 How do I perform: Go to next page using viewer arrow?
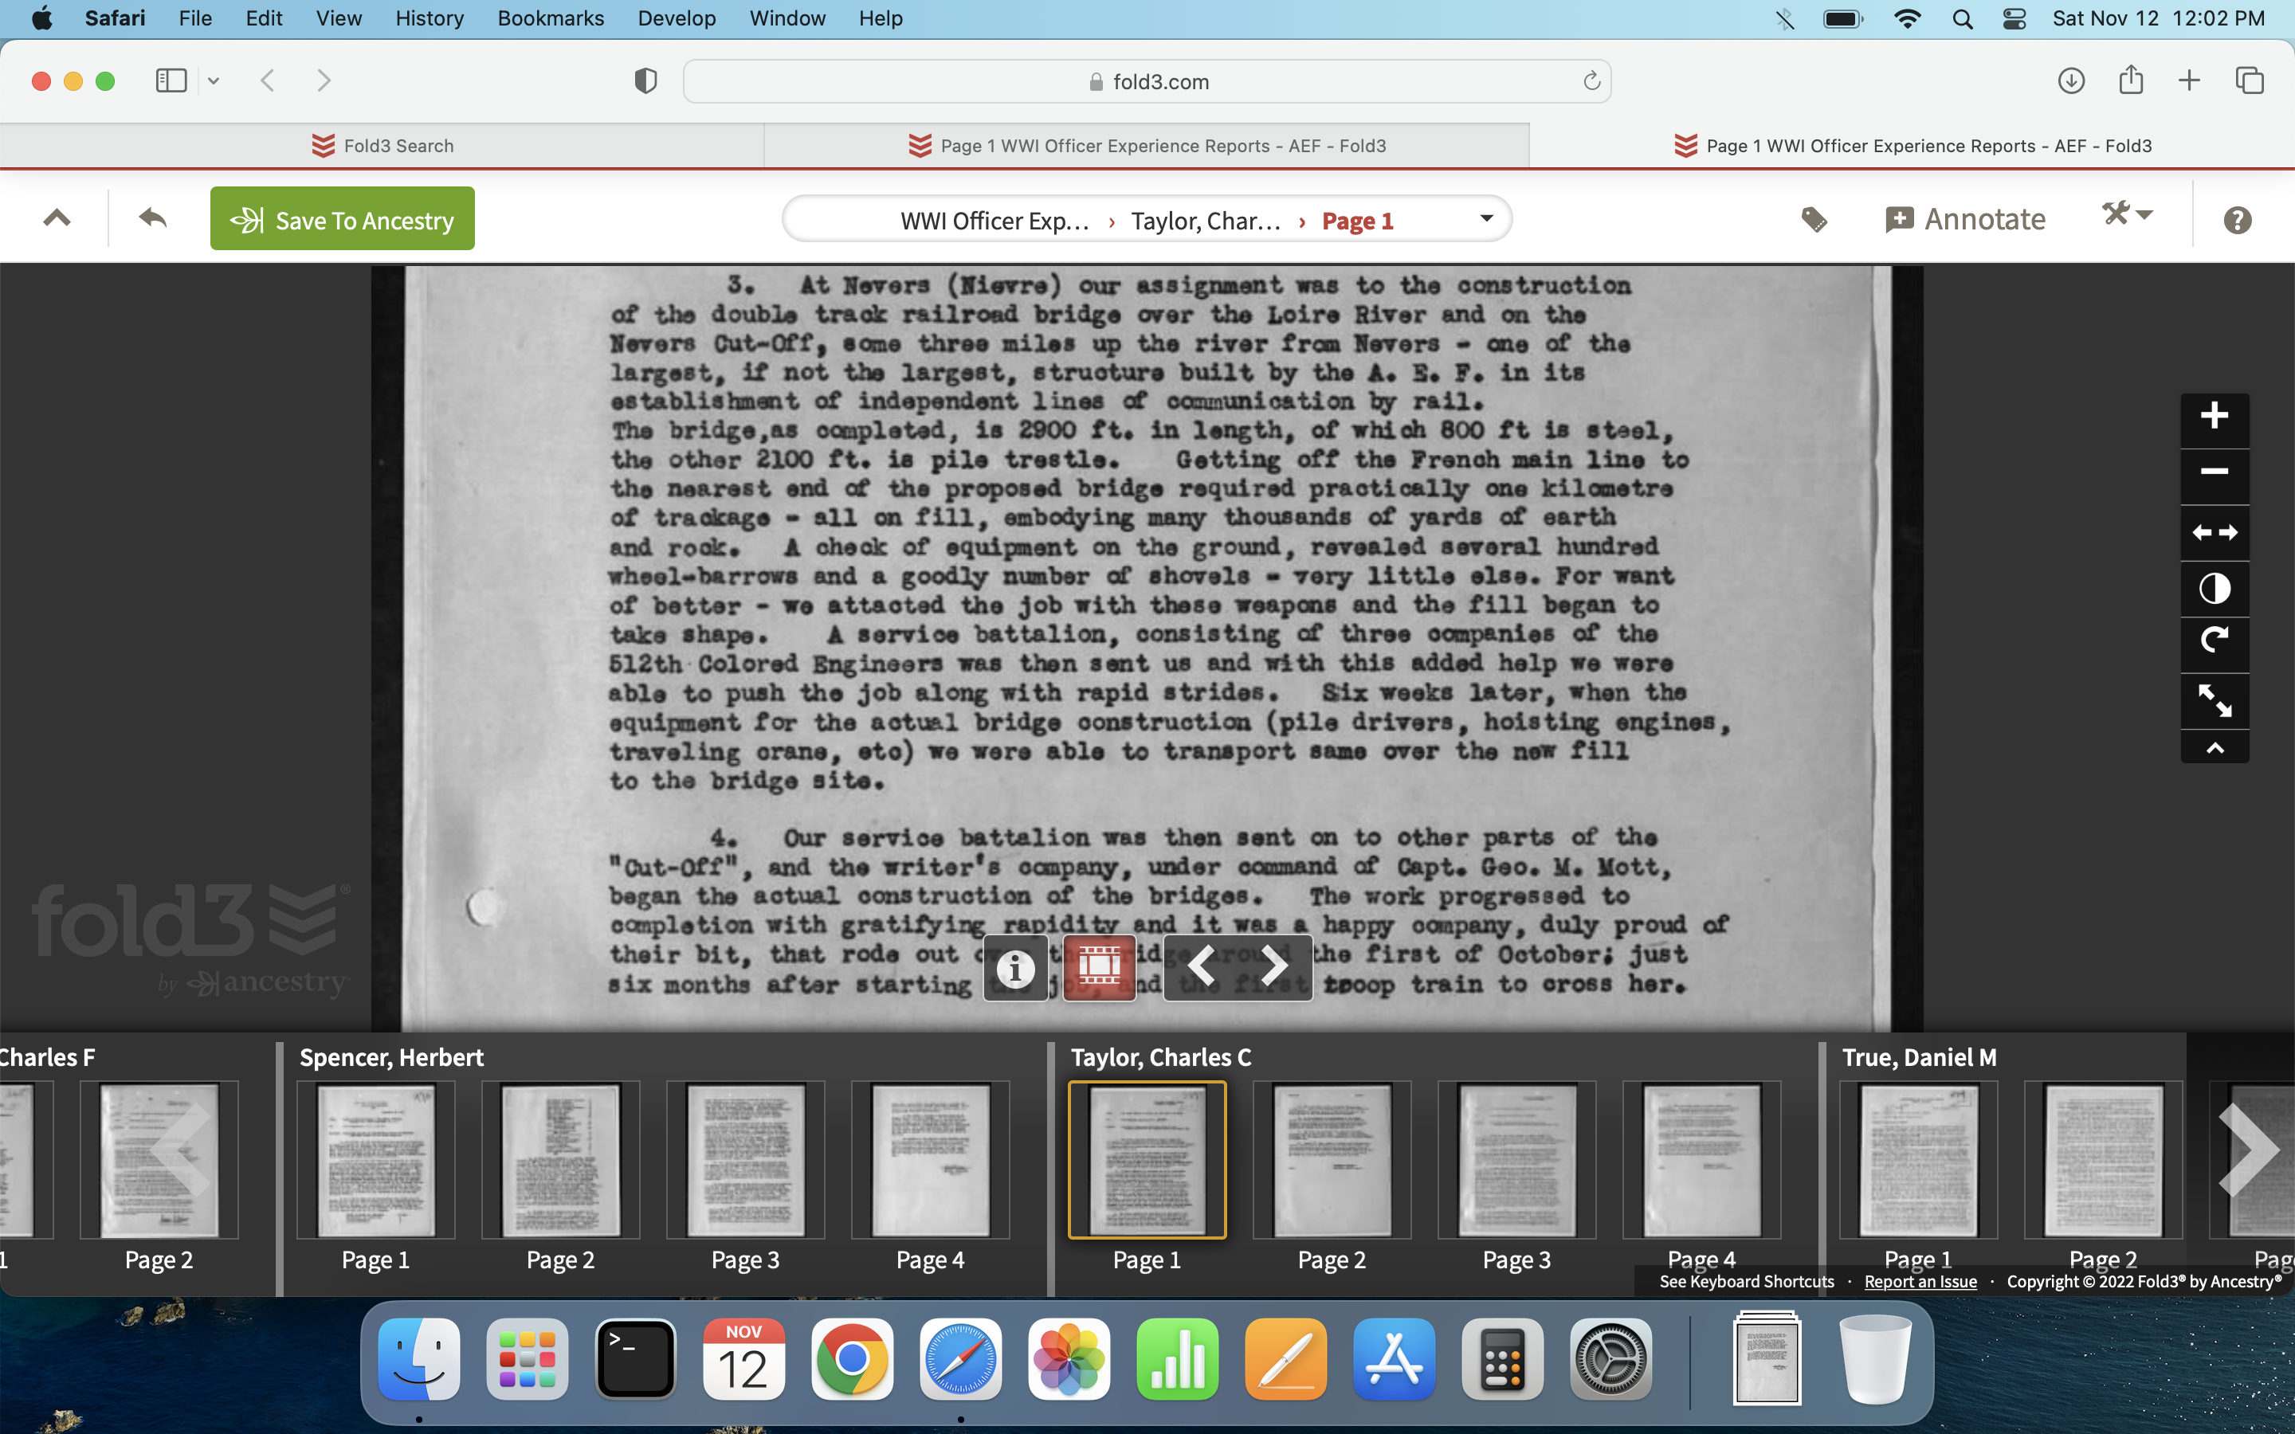[1274, 967]
